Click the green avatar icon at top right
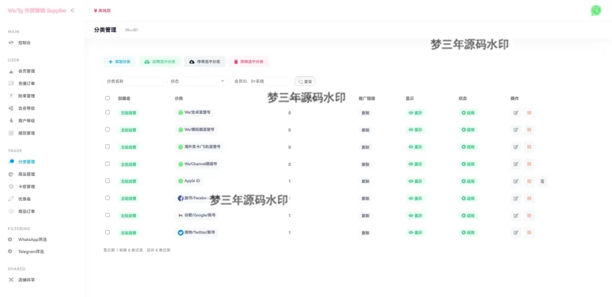 click(596, 11)
